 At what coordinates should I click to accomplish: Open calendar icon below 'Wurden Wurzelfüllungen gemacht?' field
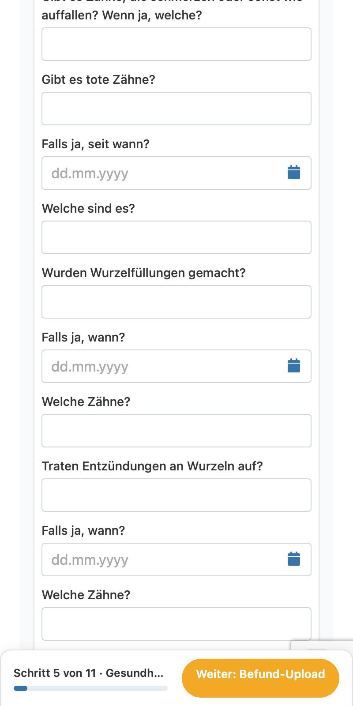point(294,366)
